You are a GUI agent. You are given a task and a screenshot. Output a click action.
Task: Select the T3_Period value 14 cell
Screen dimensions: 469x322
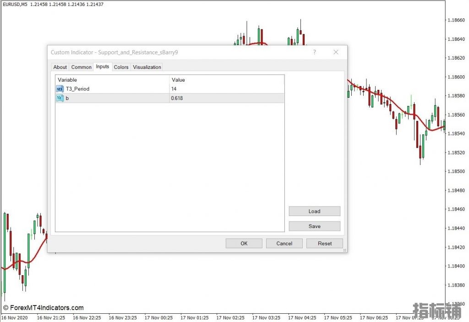[x=227, y=89]
